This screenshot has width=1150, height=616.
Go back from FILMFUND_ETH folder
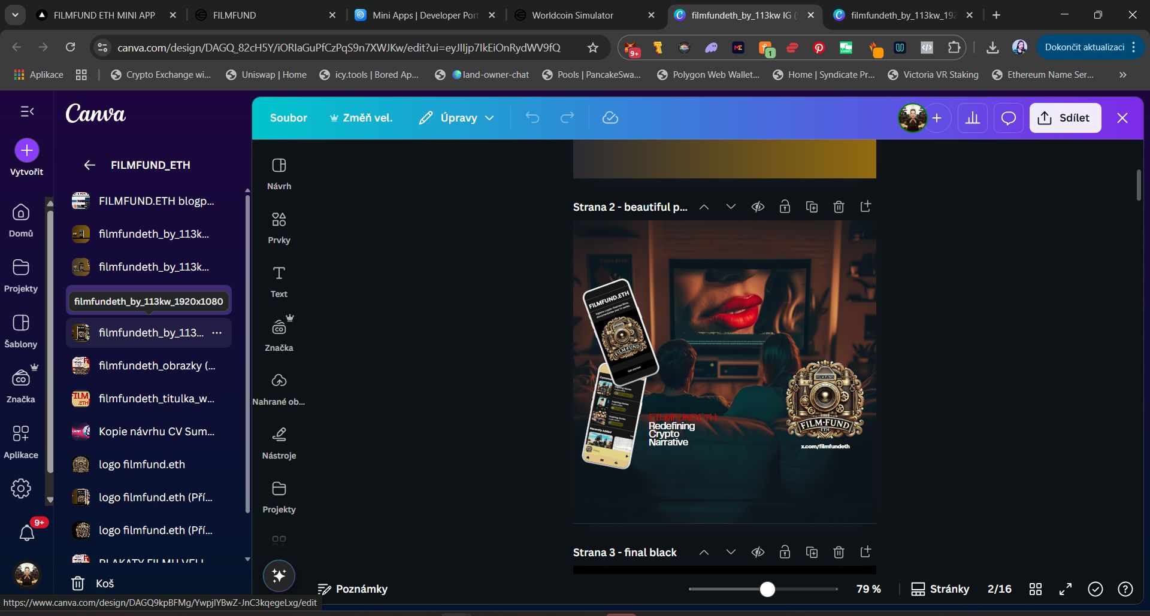click(x=90, y=165)
